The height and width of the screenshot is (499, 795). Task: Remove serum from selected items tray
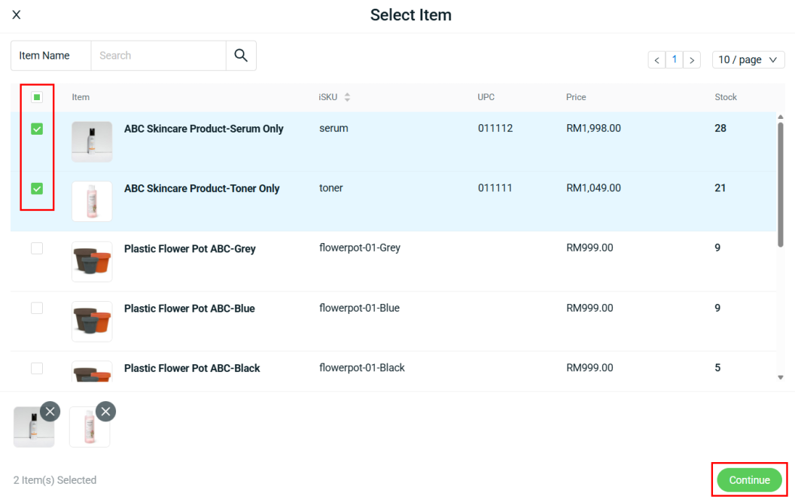coord(50,411)
